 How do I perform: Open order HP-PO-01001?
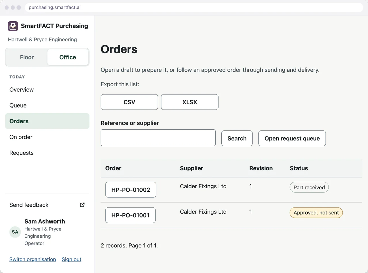(x=131, y=215)
